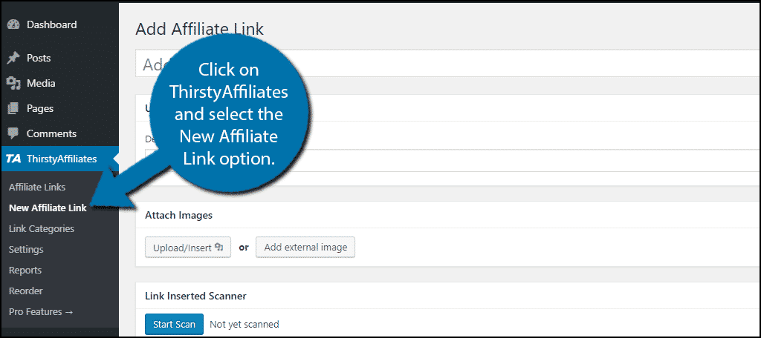Click the Media library icon
Viewport: 761px width, 338px height.
[x=13, y=83]
